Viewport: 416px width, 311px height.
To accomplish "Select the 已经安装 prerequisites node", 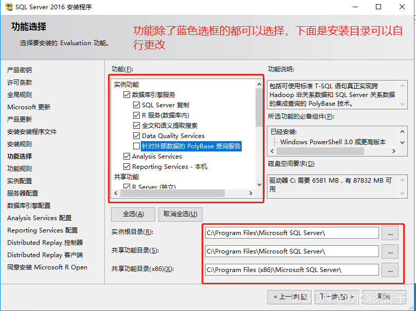I will coord(283,132).
